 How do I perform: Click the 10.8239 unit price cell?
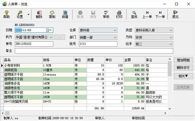click(x=114, y=83)
